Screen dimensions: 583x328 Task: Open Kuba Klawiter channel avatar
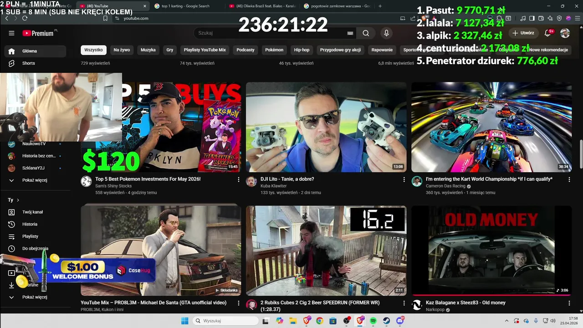(x=251, y=181)
